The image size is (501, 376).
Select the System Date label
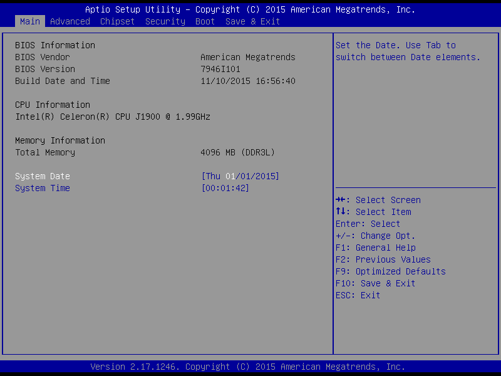(43, 176)
